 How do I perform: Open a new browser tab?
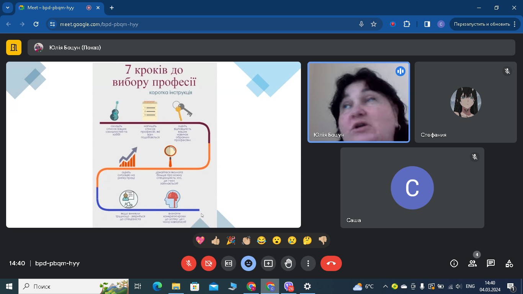[112, 8]
